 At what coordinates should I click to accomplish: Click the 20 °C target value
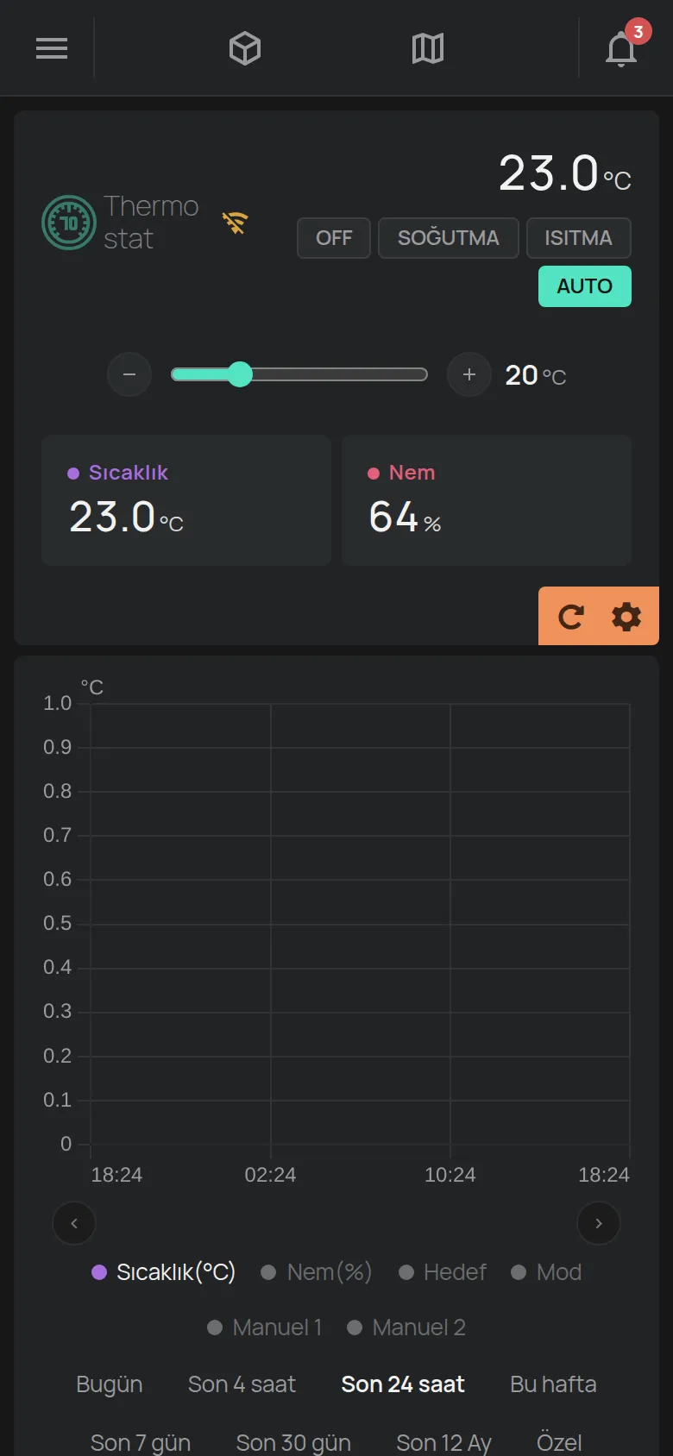536,375
